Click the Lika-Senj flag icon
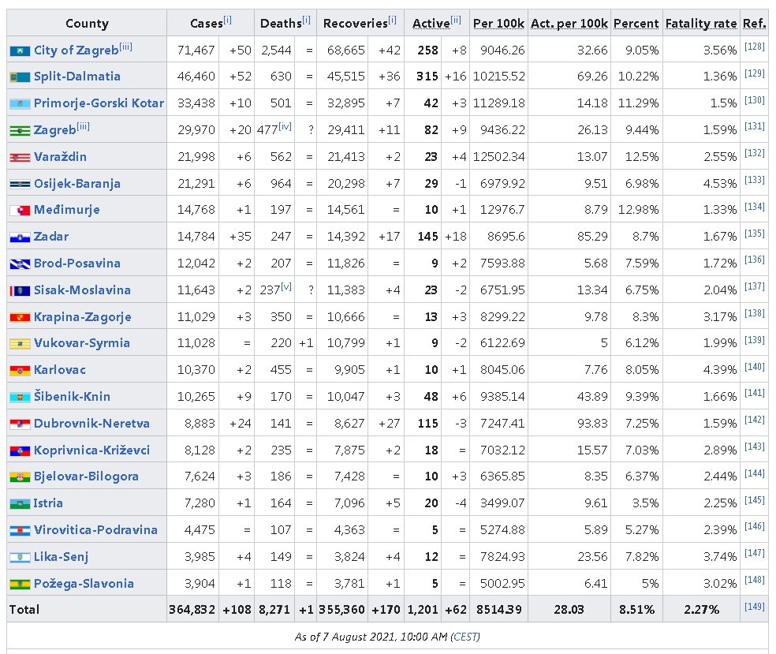 tap(20, 558)
